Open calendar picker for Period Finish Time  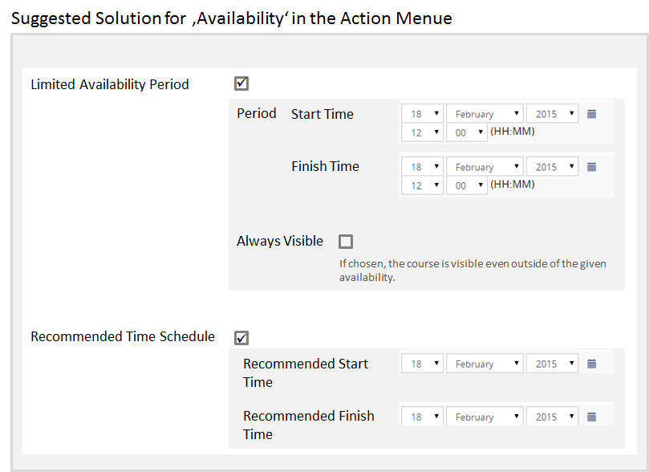[592, 167]
